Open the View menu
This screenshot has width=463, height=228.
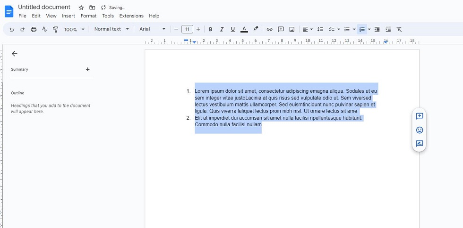pos(51,16)
